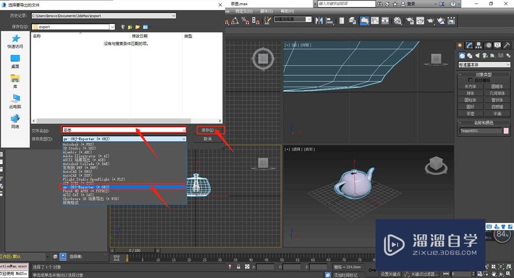Select the Cameras category icon
The image size is (514, 278).
[x=485, y=56]
